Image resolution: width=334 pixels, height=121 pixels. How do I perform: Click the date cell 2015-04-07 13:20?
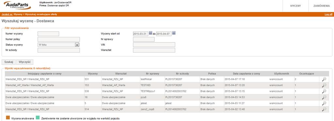click(x=246, y=85)
